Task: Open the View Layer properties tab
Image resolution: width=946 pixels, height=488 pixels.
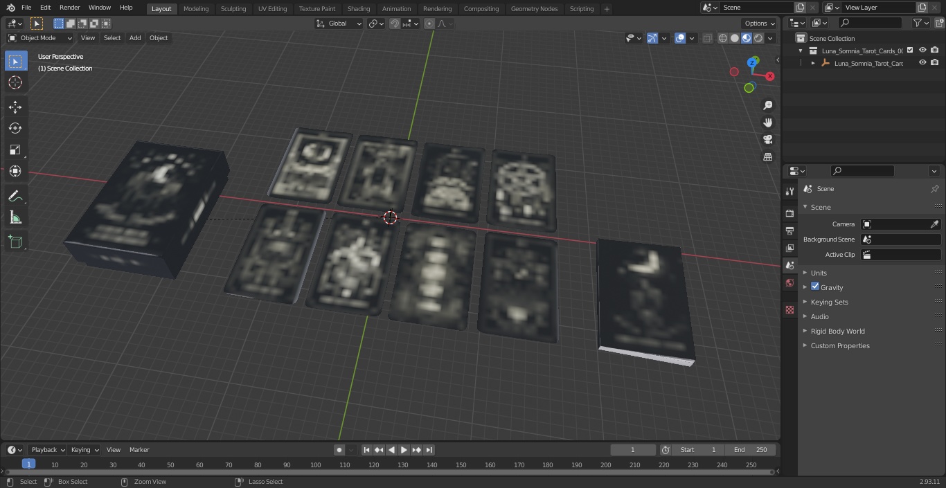Action: [789, 248]
